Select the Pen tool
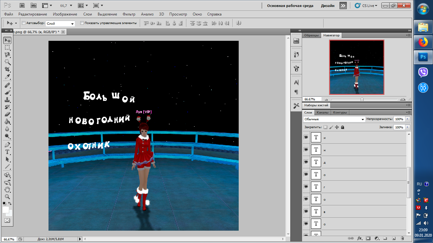Image resolution: width=433 pixels, height=243 pixels. pyautogui.click(x=7, y=145)
